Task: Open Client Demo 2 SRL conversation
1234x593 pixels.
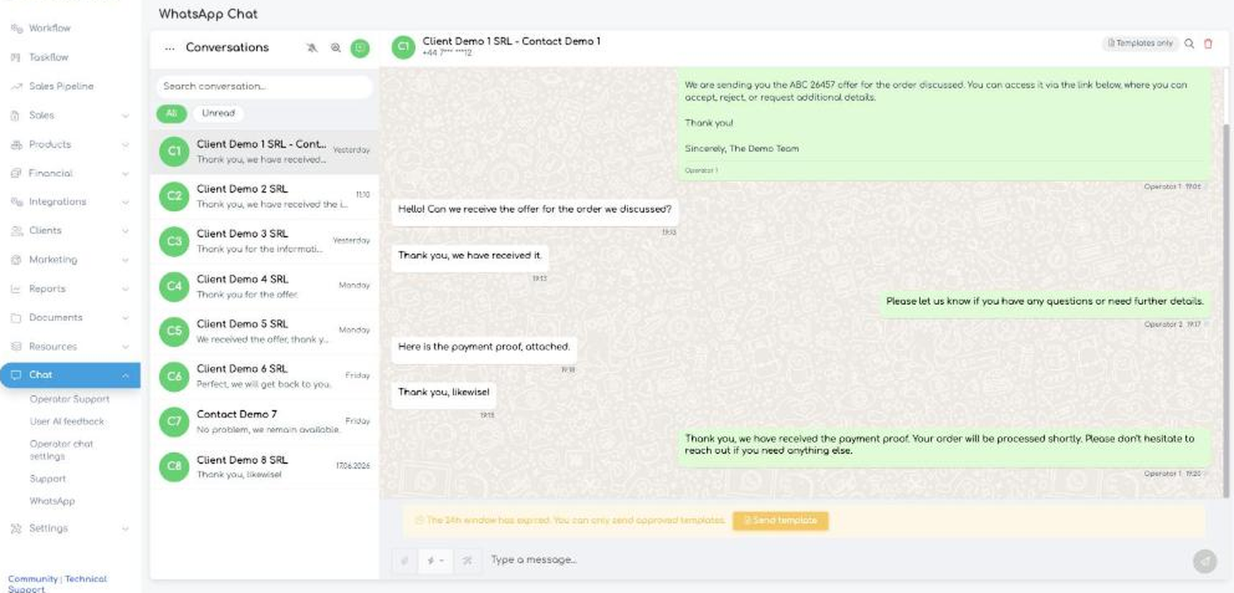Action: click(264, 196)
